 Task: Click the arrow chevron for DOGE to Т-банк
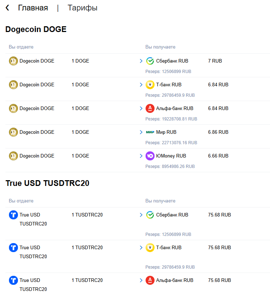pos(141,85)
